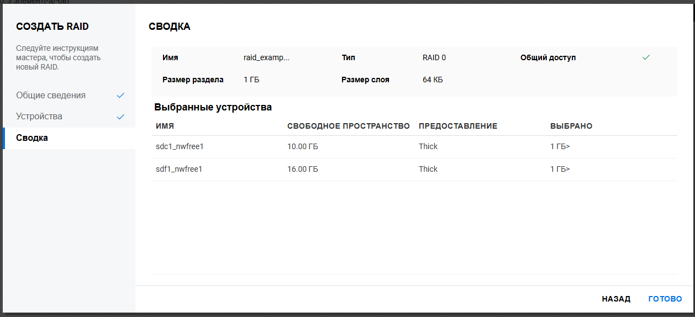Click the 1 ГБ> value for sdf1_nwfree1

[x=560, y=170]
